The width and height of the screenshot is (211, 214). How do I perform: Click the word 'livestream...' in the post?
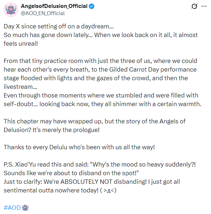[x=21, y=87]
